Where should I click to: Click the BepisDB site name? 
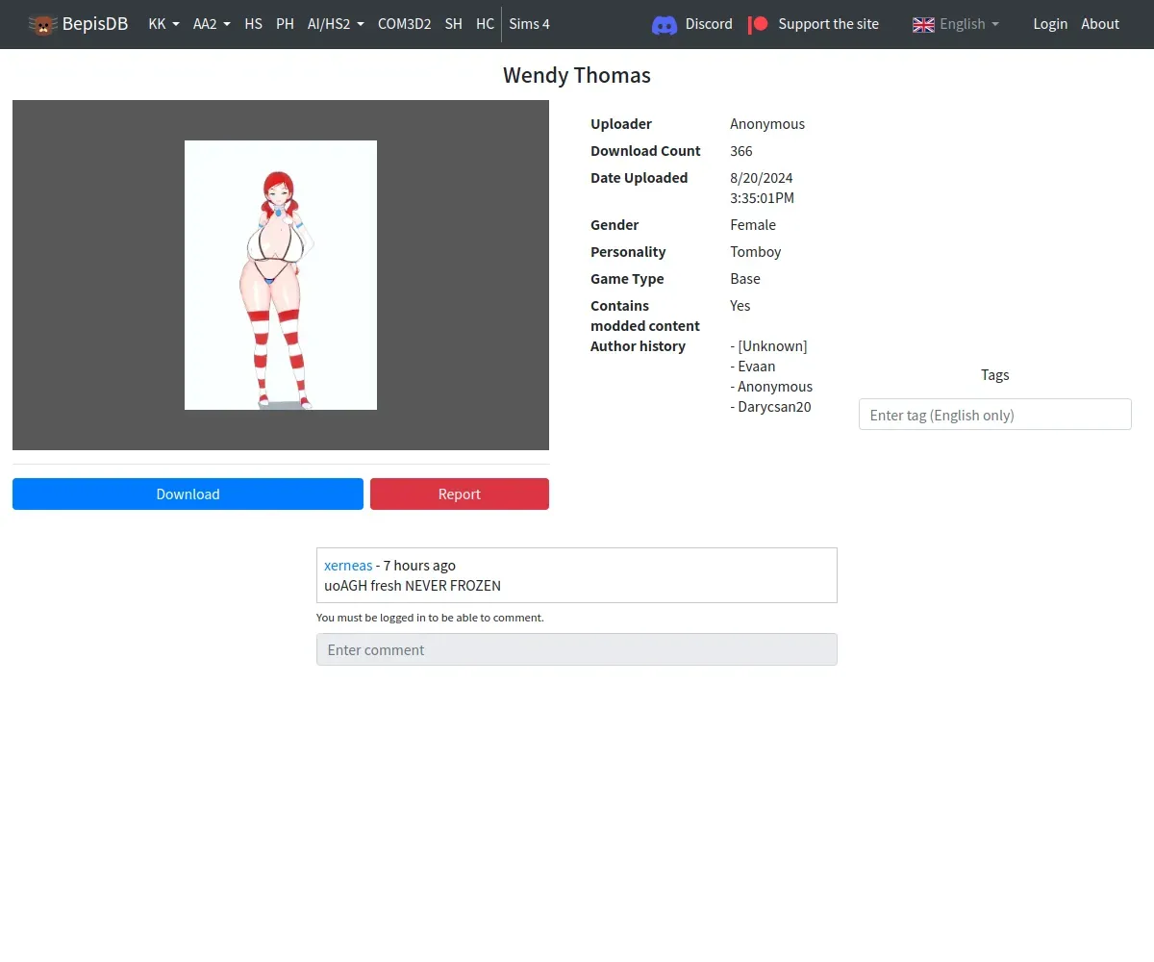tap(95, 24)
